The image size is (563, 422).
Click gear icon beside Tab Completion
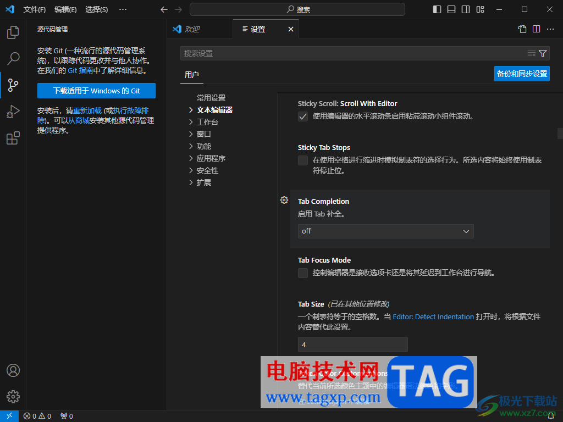point(284,200)
